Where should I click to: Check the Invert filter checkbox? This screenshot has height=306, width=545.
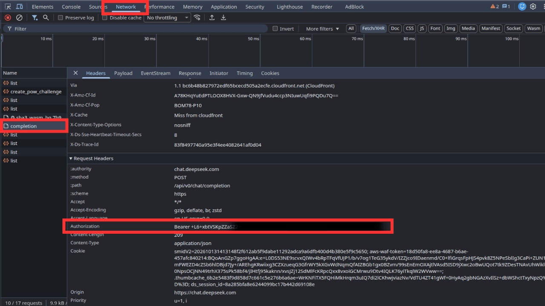[x=275, y=28]
